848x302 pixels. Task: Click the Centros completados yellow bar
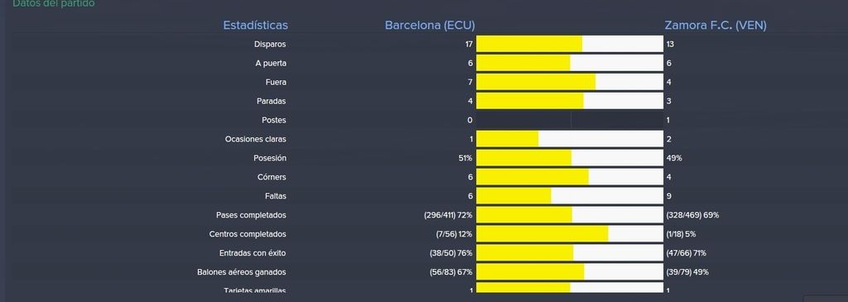[x=542, y=234]
